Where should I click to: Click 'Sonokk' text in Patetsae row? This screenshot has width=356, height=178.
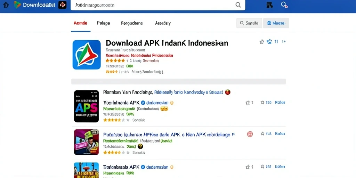pyautogui.click(x=138, y=153)
